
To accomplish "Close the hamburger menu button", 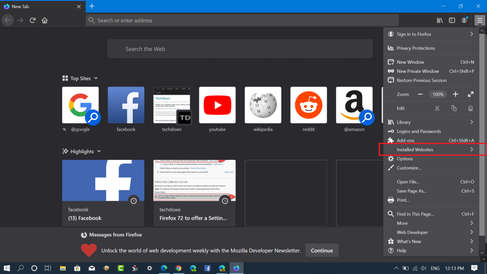I will (480, 20).
